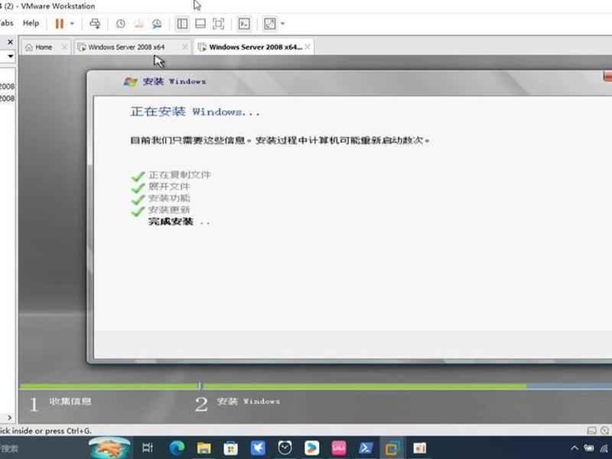Click the green installation progress bar

[x=273, y=386]
